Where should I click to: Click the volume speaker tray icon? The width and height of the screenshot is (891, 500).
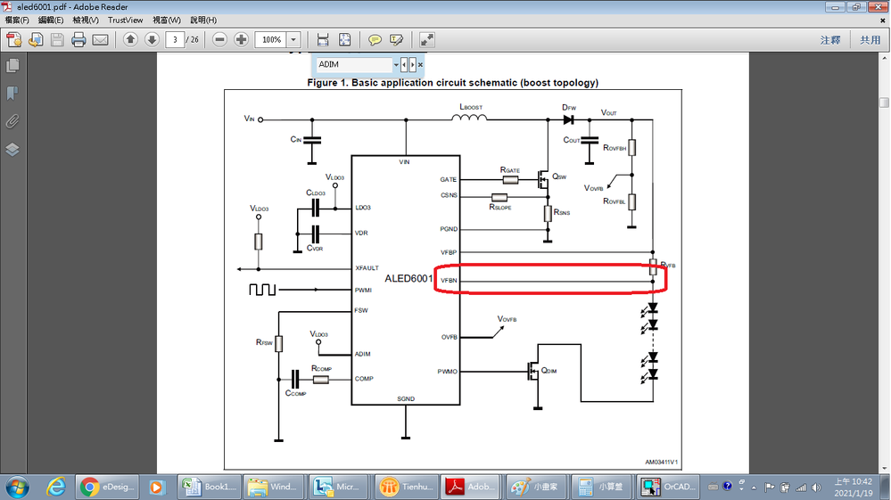click(x=817, y=488)
